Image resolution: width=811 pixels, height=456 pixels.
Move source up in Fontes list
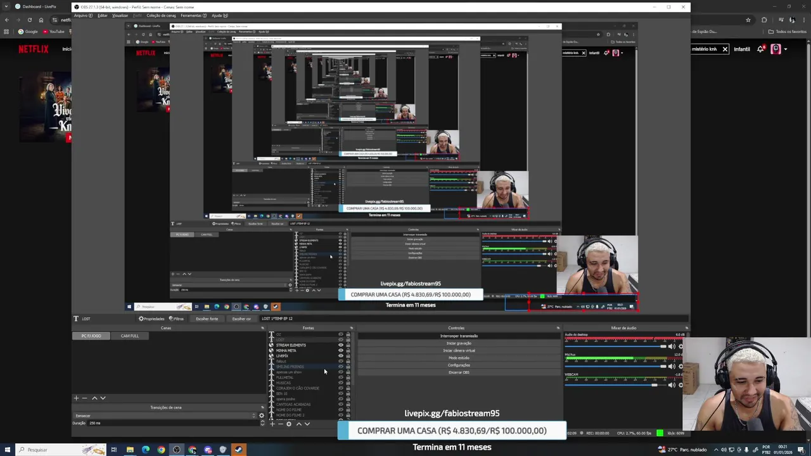(x=298, y=424)
